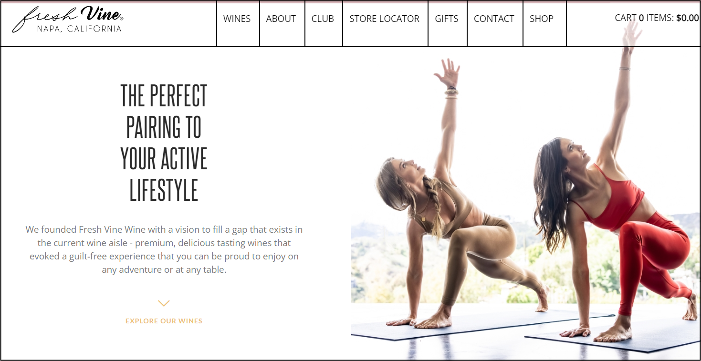
Task: Follow the EXPLORE OUR WINES link
Action: [164, 321]
